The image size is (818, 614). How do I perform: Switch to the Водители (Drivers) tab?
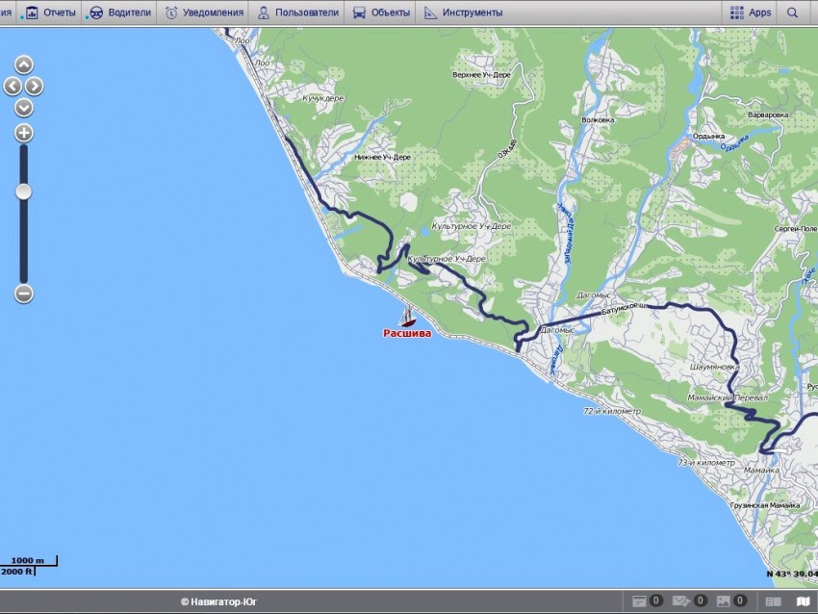tap(120, 13)
